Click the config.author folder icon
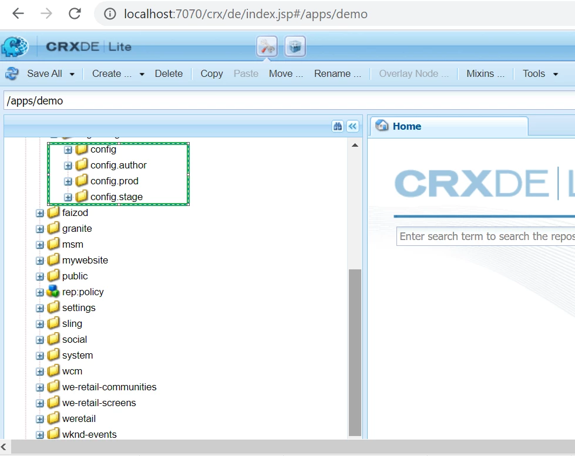Viewport: 575px width, 456px height. click(82, 164)
